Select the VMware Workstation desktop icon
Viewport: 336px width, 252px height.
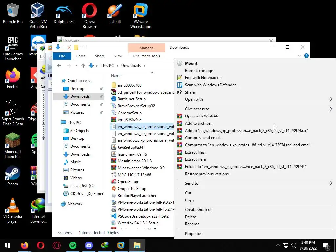[x=140, y=15]
